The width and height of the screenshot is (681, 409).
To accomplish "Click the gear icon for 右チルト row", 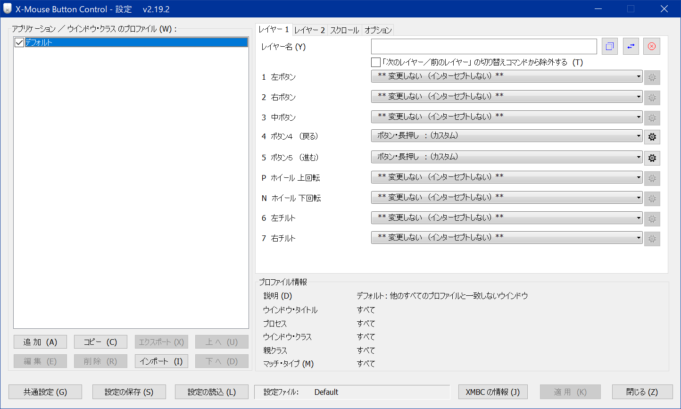I will (x=652, y=239).
